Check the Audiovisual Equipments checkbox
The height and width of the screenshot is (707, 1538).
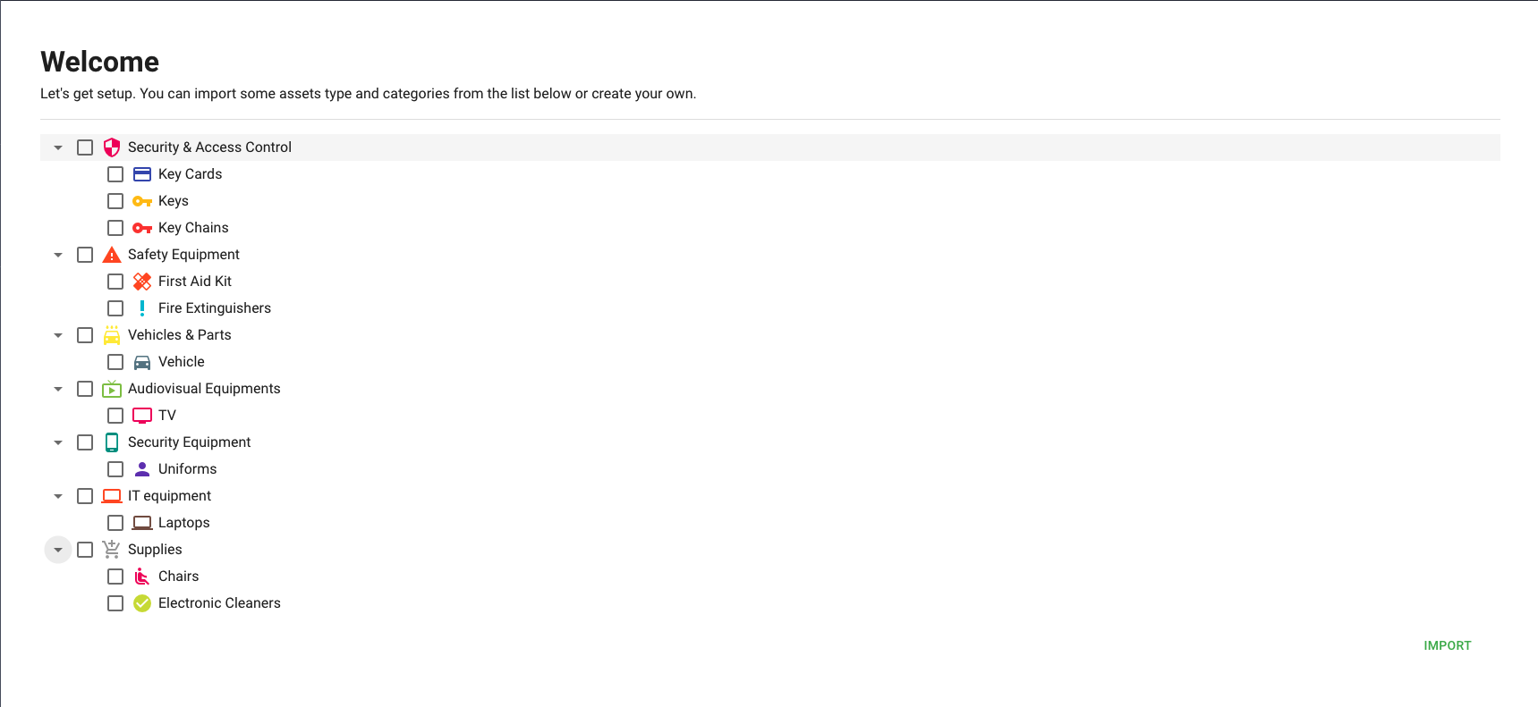(x=85, y=389)
